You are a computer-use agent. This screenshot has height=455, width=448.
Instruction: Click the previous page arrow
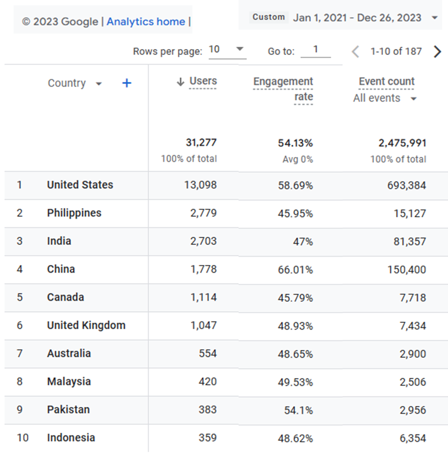[356, 52]
